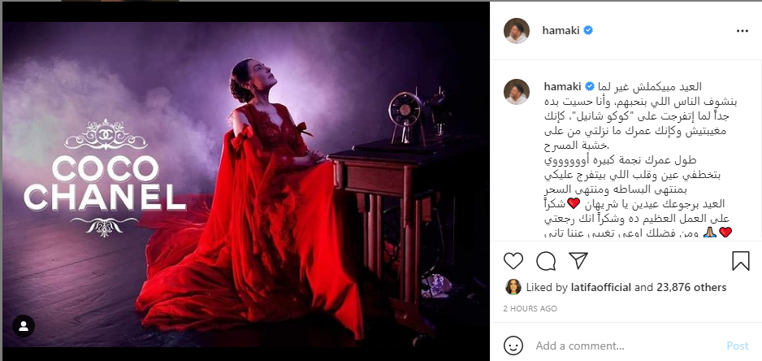
Task: Click hamaki avatar beside the caption
Action: click(517, 91)
